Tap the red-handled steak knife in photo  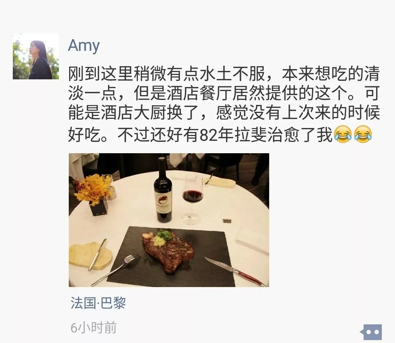235,272
